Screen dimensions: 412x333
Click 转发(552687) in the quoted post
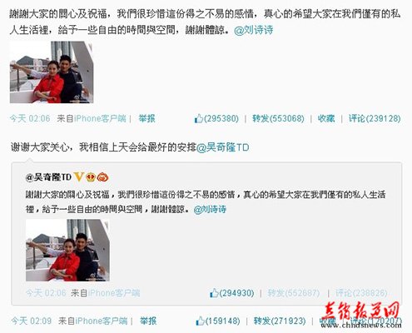coord(294,293)
